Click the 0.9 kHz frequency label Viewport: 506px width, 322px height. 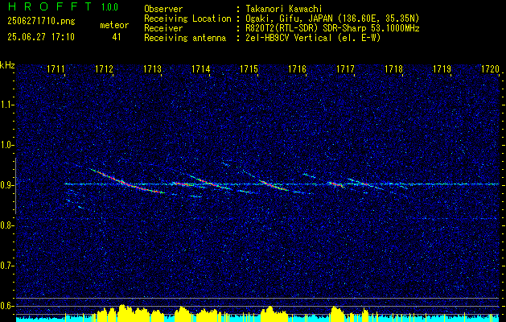tap(6, 185)
